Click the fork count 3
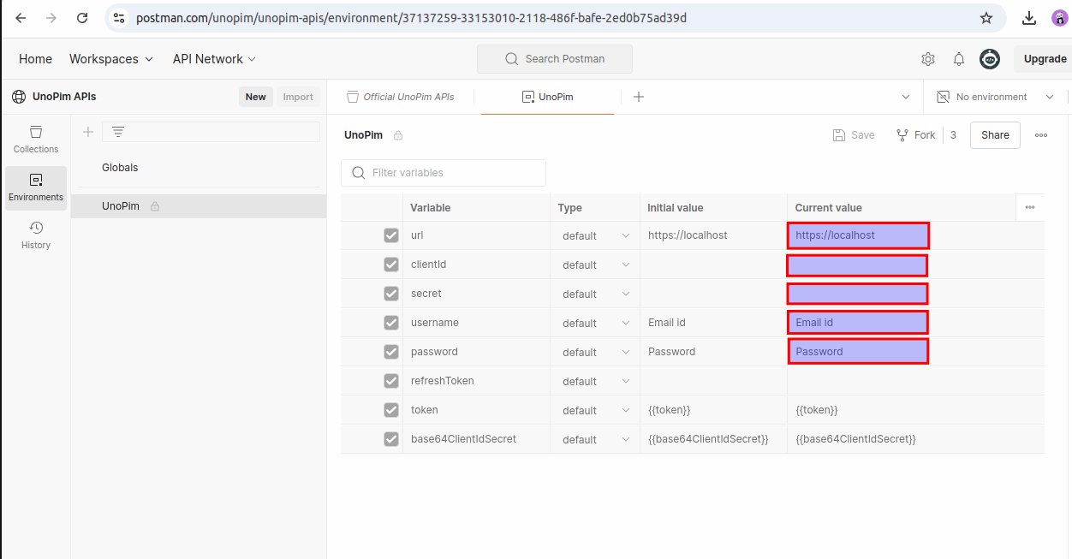Screen dimensions: 1072x559 [953, 135]
